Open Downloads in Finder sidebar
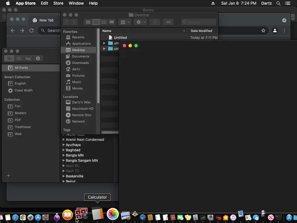This screenshot has height=223, width=297. pyautogui.click(x=78, y=63)
